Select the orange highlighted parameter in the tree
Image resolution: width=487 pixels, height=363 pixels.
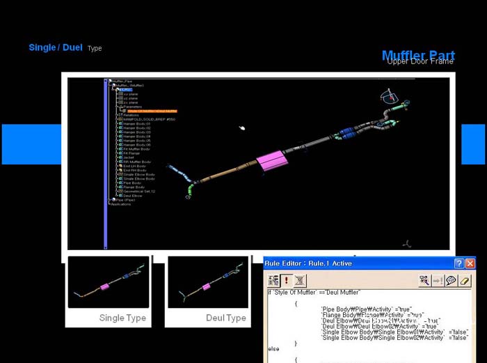click(x=152, y=111)
